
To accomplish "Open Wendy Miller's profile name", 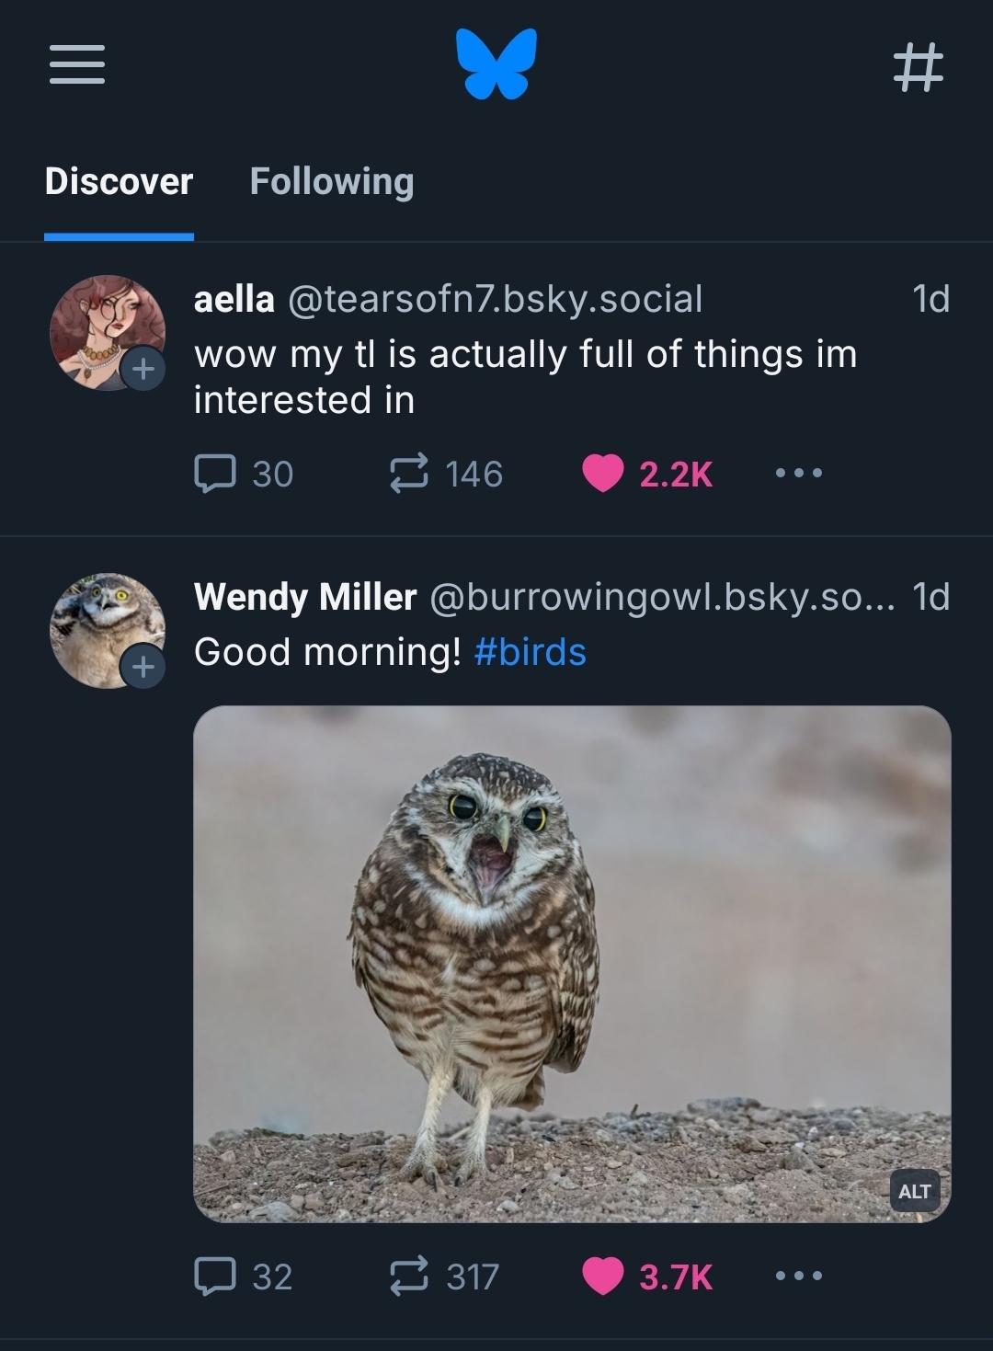I will tap(304, 597).
